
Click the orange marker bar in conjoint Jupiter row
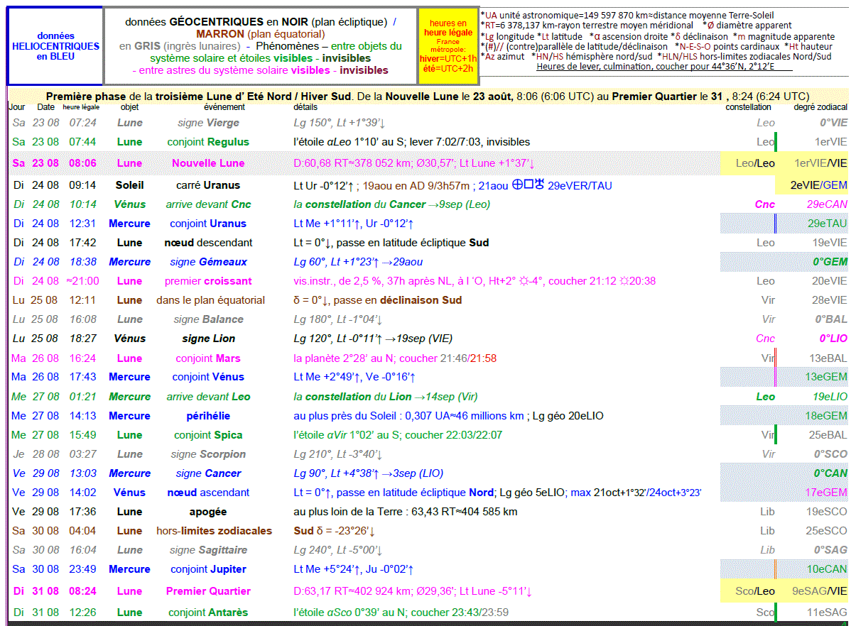coord(775,569)
